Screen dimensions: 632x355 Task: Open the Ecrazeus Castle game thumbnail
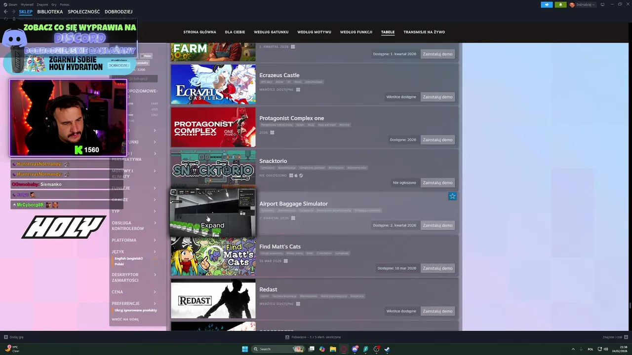[x=213, y=84]
